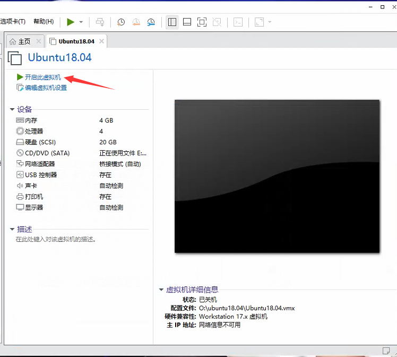Screen dimensions: 397x357
Task: Select the Ubuntu18.04 tab
Action: click(x=76, y=41)
